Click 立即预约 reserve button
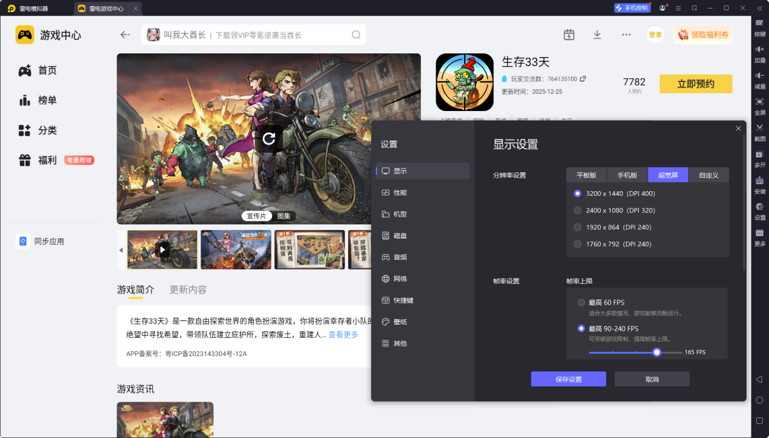769x438 pixels. pyautogui.click(x=696, y=84)
